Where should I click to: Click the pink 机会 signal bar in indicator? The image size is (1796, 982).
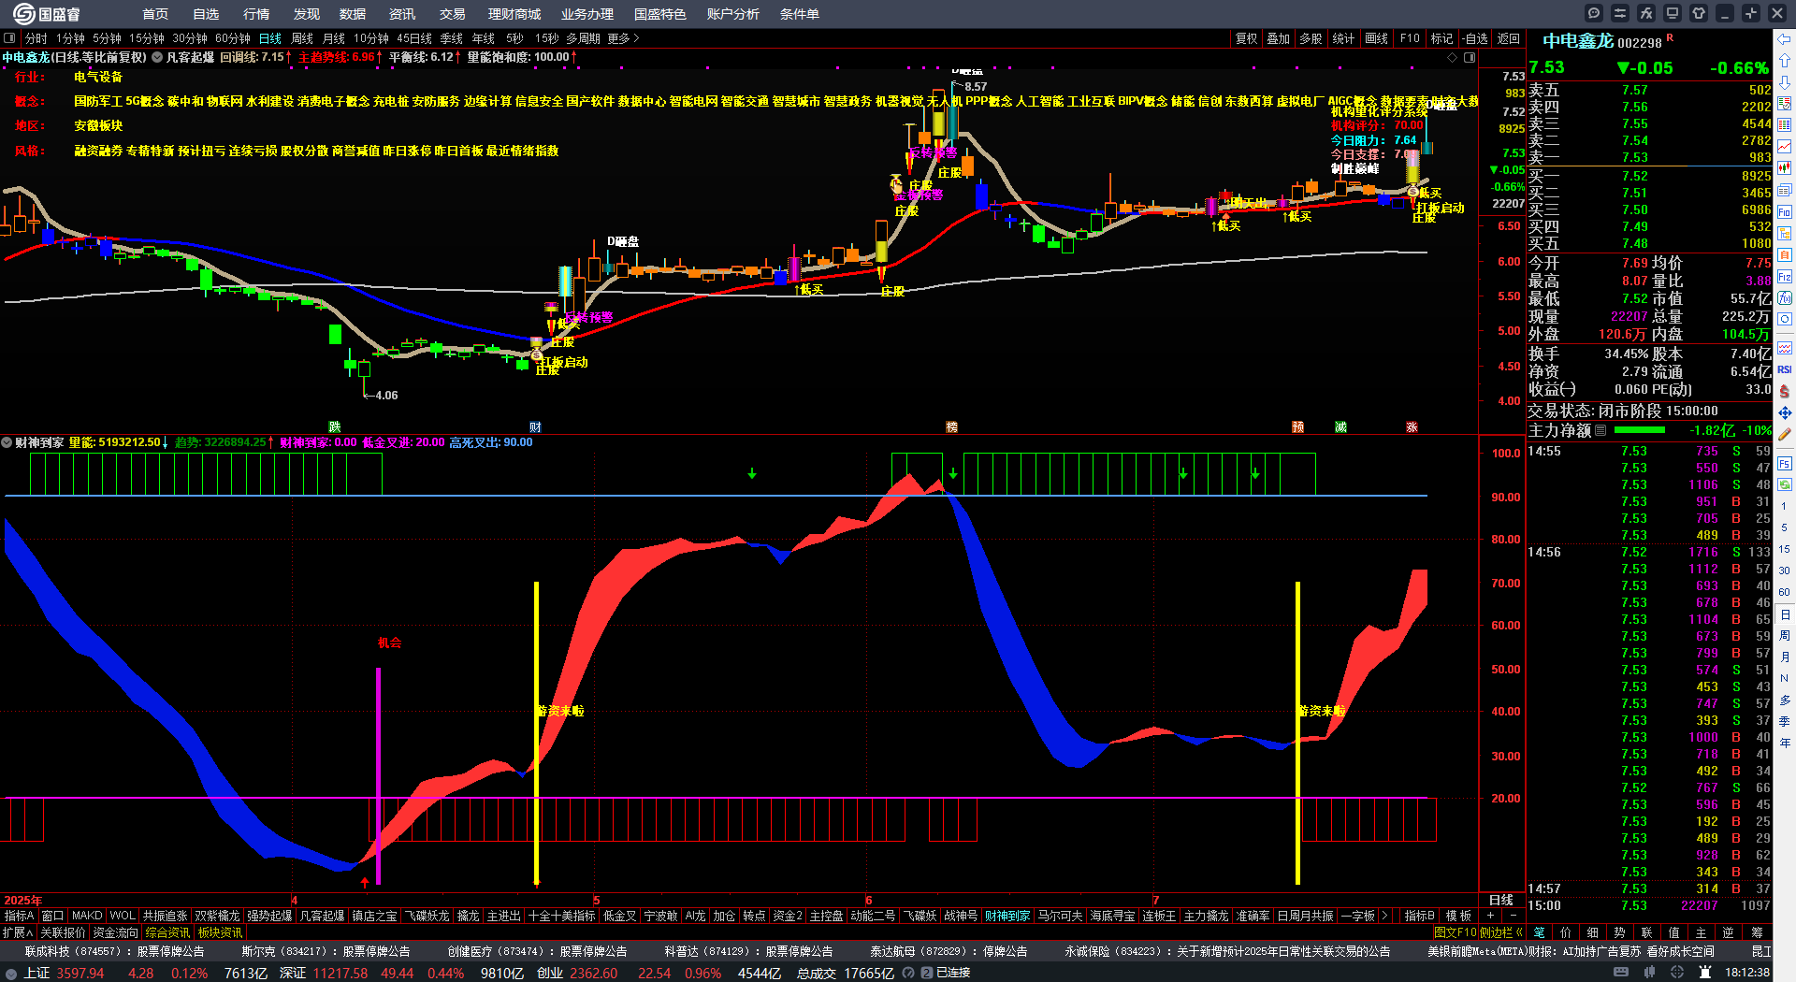click(x=378, y=776)
